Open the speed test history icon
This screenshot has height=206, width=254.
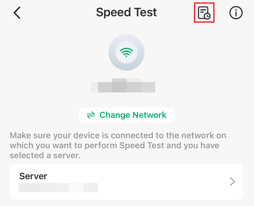pyautogui.click(x=204, y=13)
